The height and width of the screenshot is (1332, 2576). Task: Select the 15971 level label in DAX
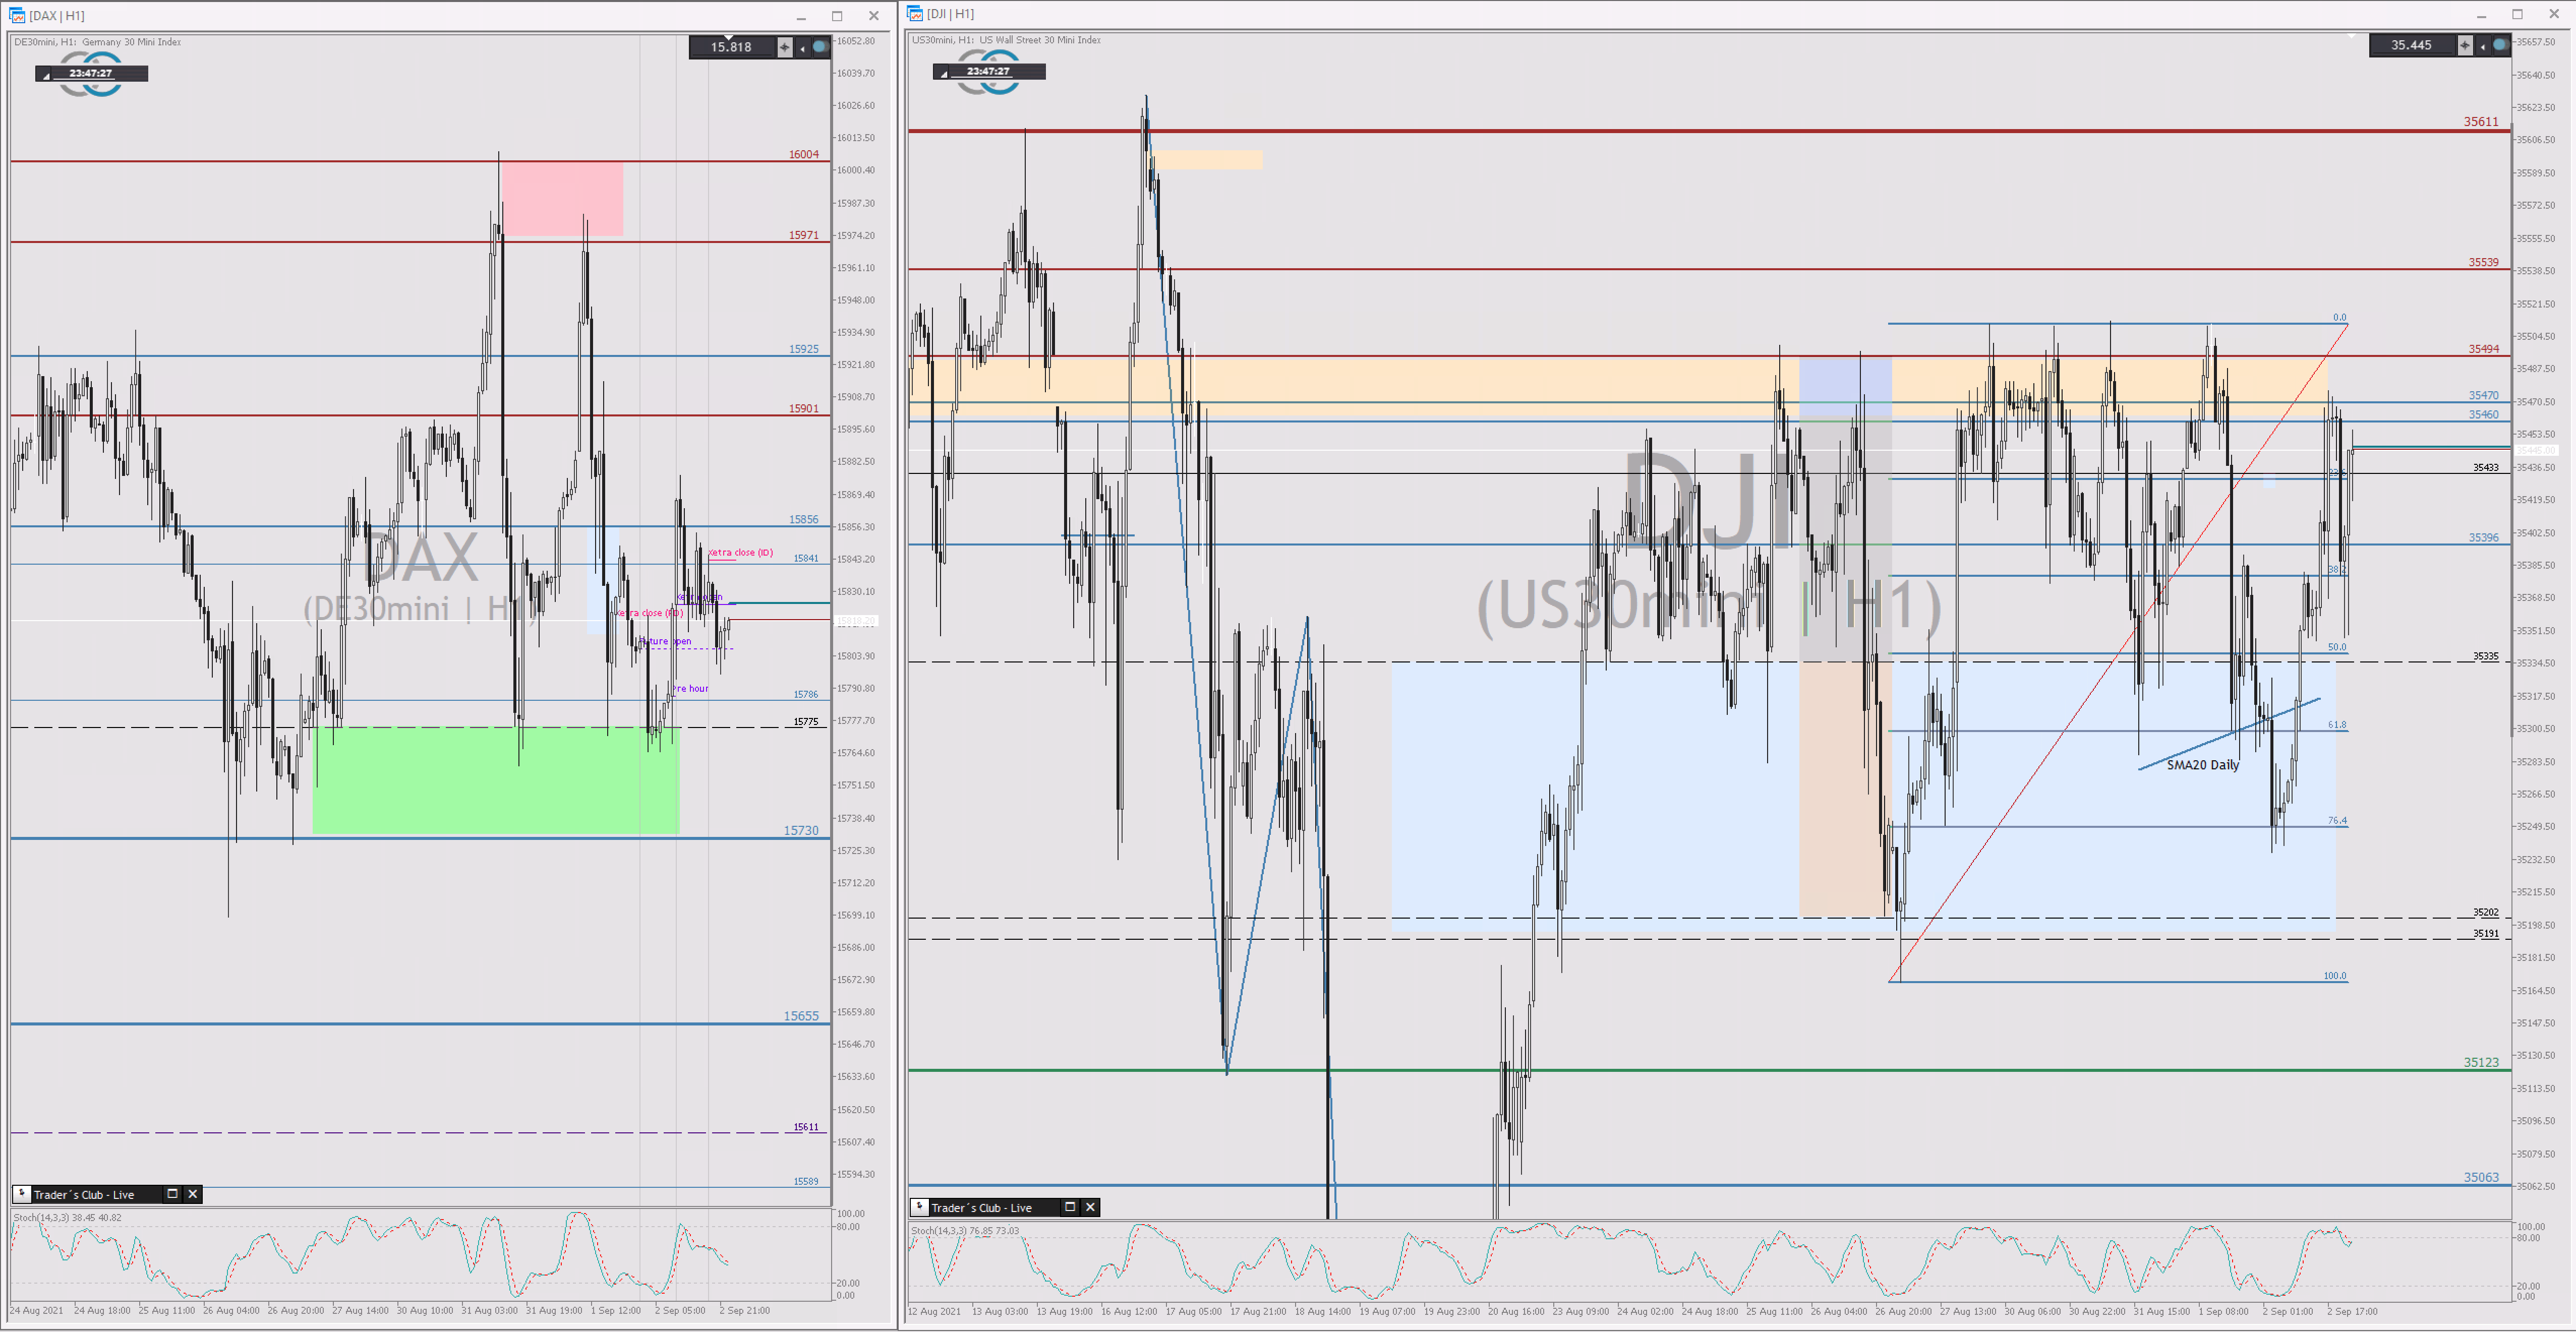(804, 235)
